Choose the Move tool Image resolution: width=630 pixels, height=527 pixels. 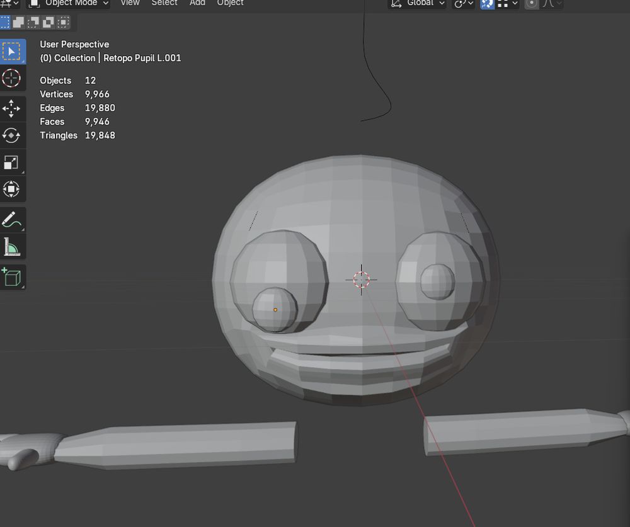[11, 109]
